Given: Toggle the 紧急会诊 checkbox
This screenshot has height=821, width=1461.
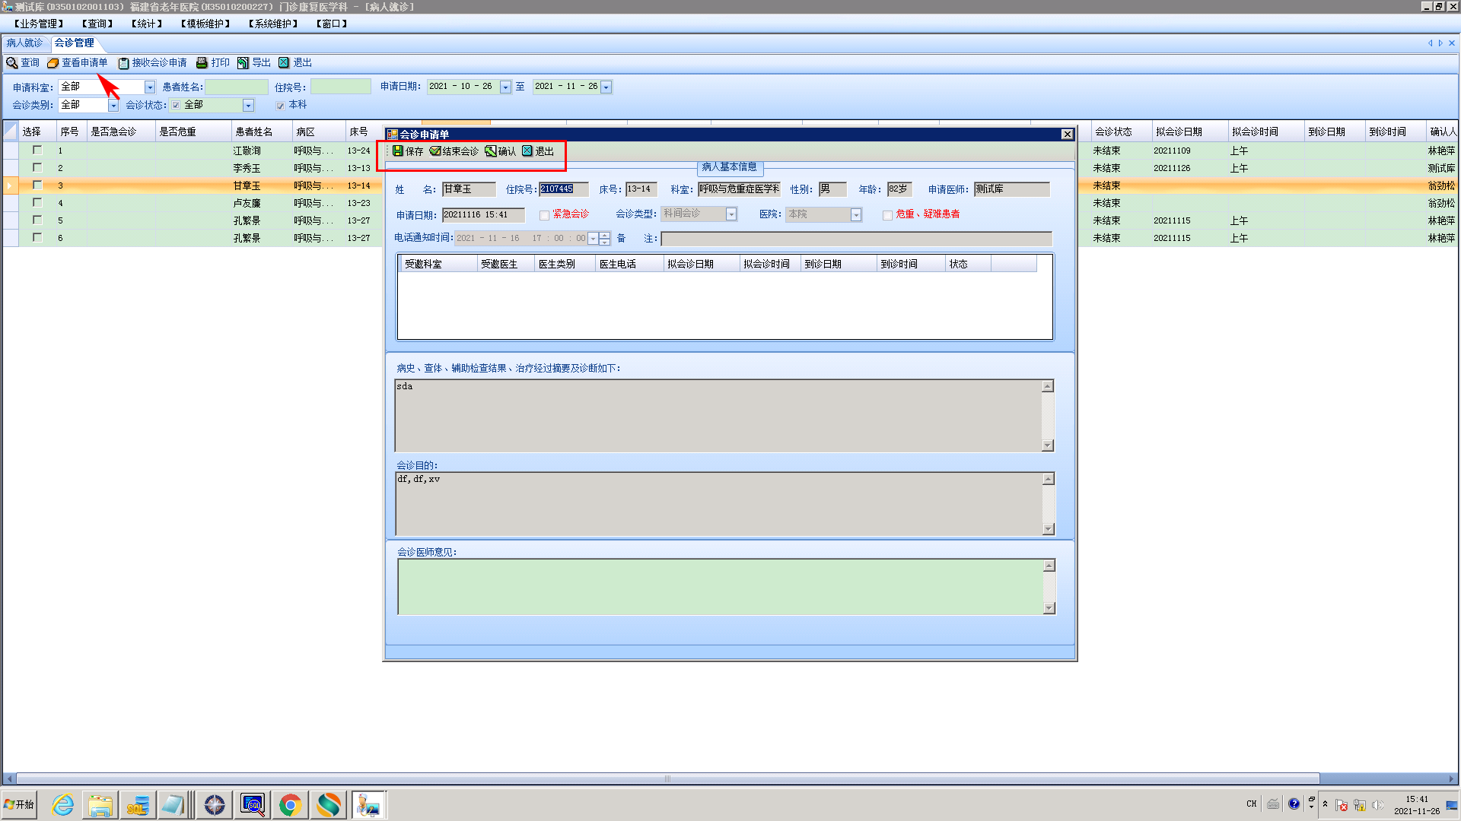Looking at the screenshot, I should pos(544,215).
